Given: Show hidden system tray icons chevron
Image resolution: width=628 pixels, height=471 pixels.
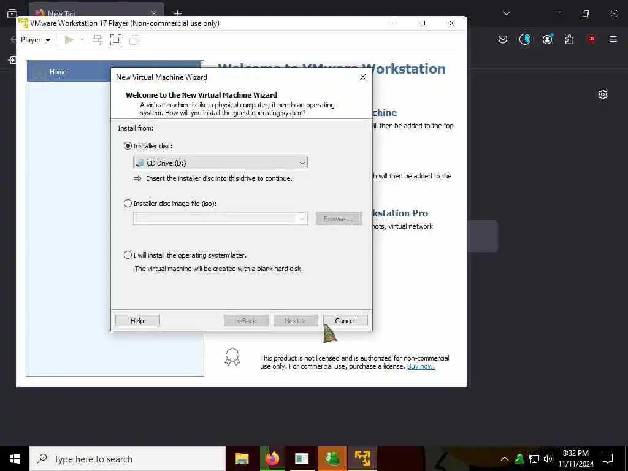Looking at the screenshot, I should coord(504,459).
